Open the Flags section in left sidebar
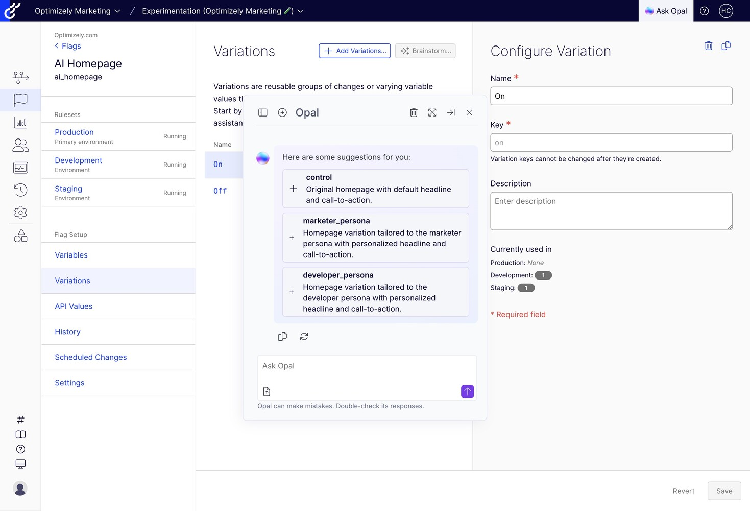 click(x=20, y=100)
